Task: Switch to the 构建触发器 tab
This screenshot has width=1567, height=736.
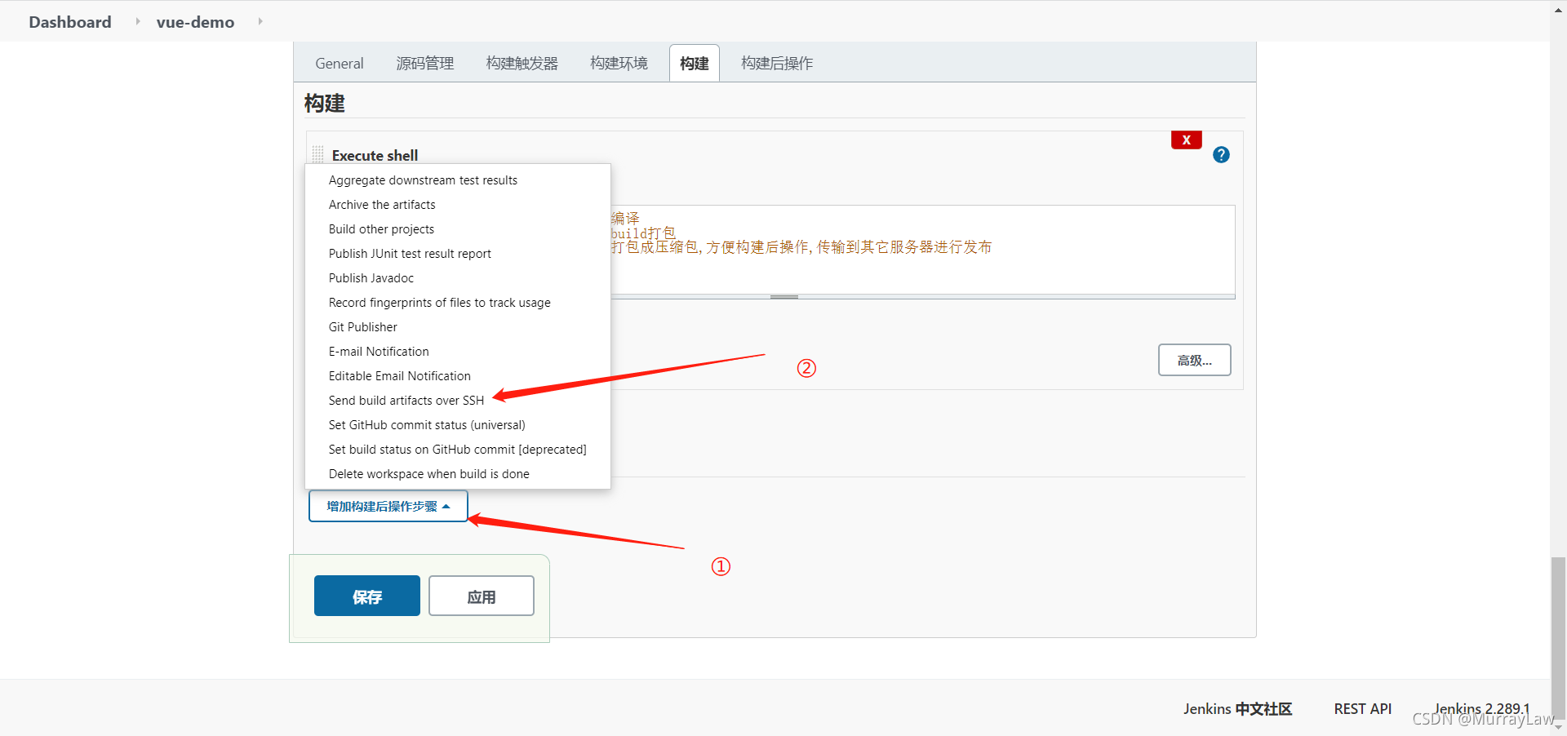Action: click(x=522, y=64)
